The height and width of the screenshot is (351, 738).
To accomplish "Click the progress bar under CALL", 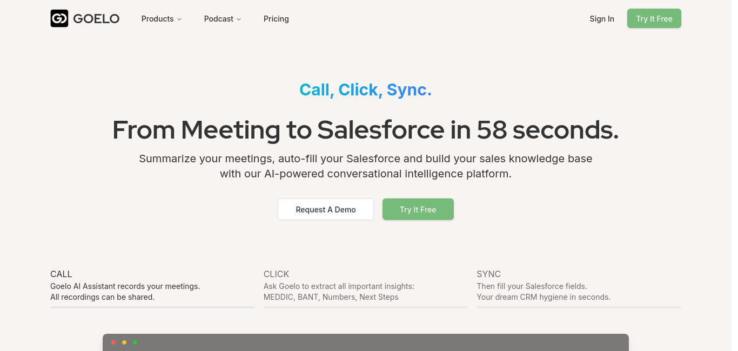I will tap(152, 307).
